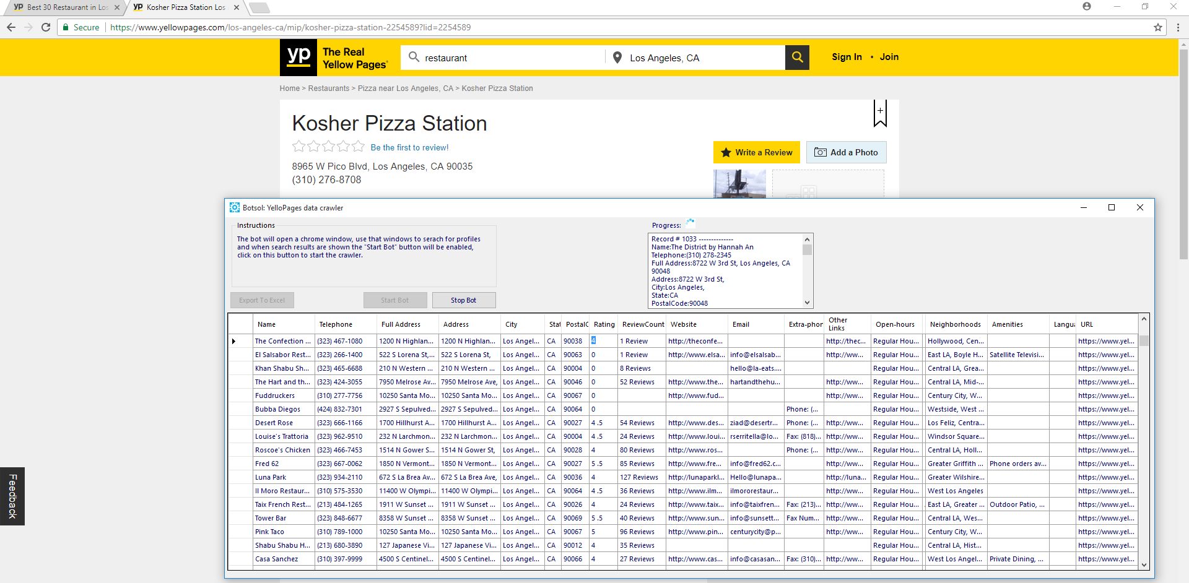
Task: Click Add a Photo button
Action: (x=846, y=152)
